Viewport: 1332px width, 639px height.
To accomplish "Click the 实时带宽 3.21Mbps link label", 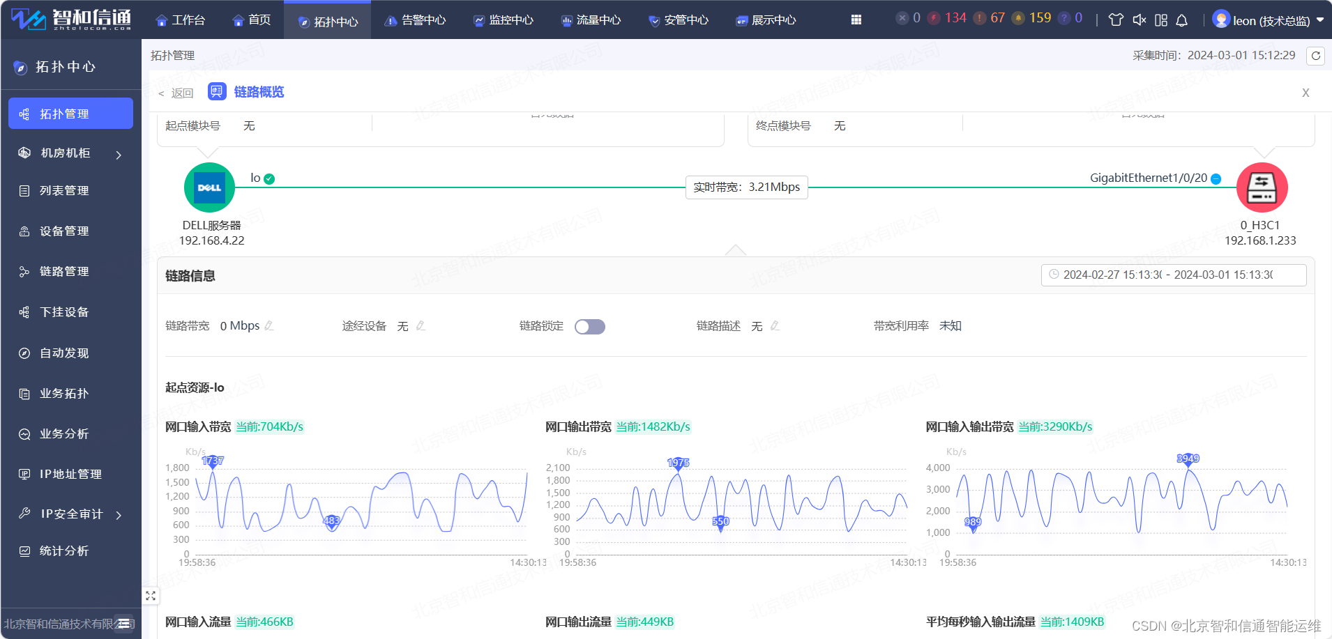I will point(746,187).
